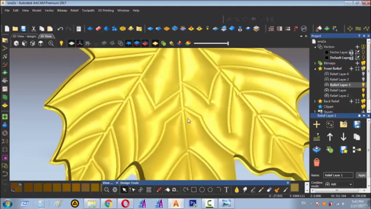Image resolution: width=371 pixels, height=209 pixels.
Task: Choose the Node Editing tool
Action: [133, 190]
